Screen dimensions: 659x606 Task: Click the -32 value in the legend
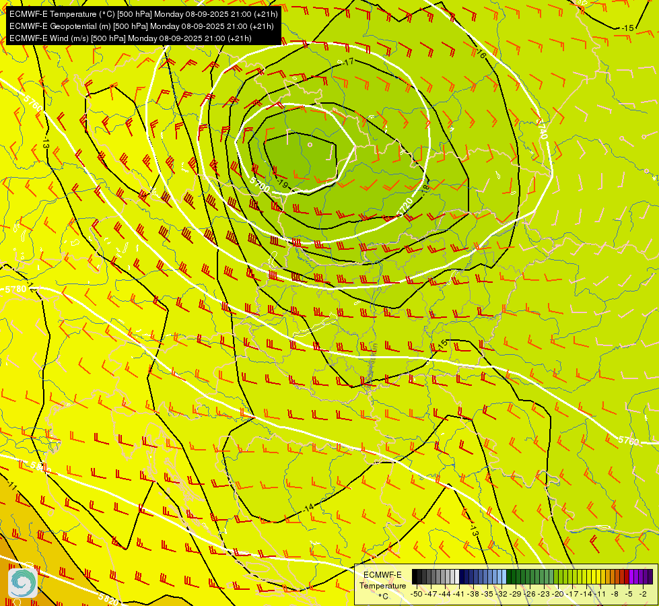tap(501, 594)
